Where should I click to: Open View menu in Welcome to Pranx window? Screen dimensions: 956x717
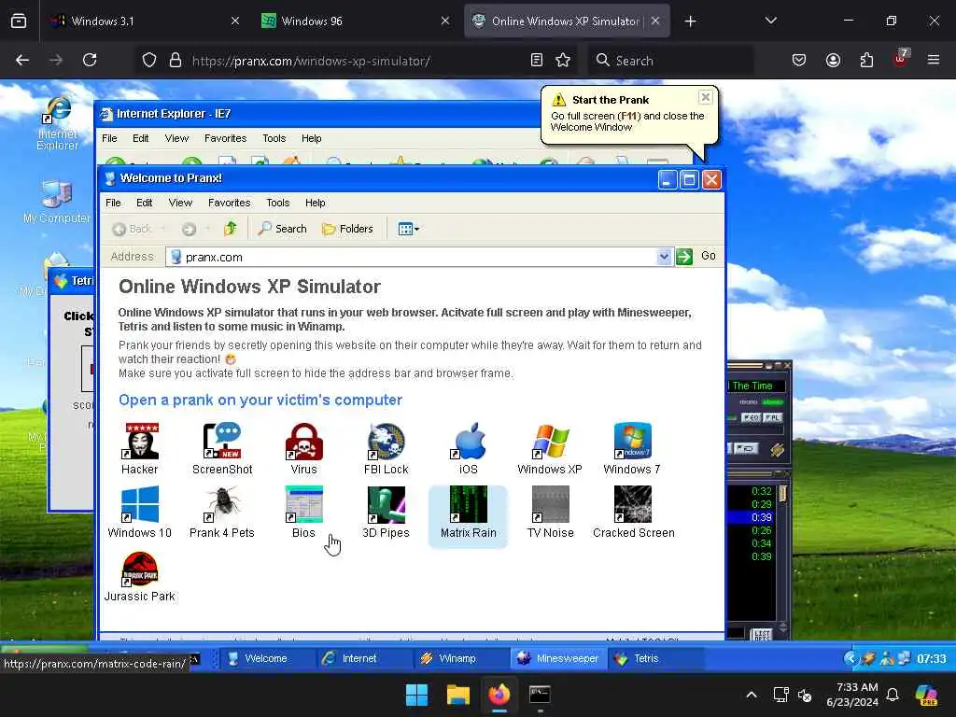[x=180, y=203]
